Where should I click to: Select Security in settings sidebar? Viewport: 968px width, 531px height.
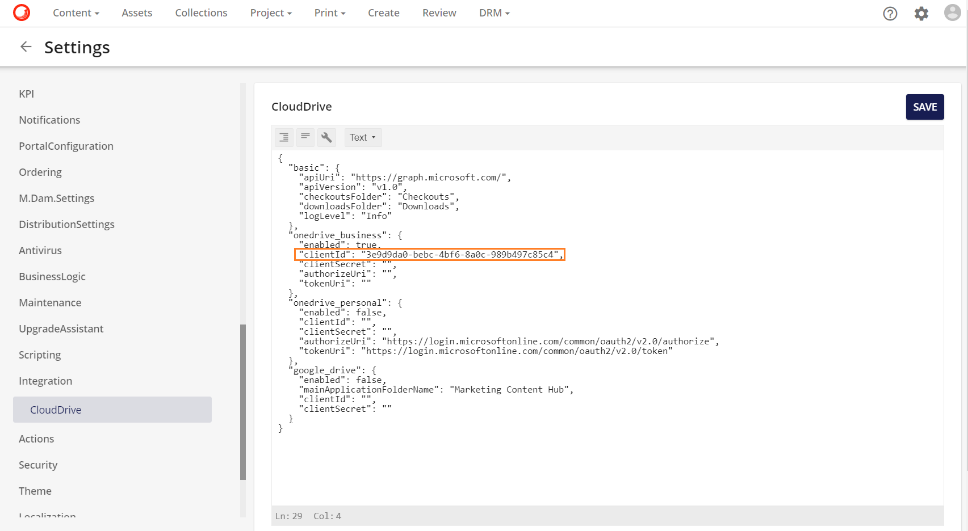(38, 465)
